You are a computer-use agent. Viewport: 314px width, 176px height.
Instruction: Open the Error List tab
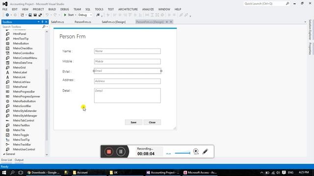[6, 160]
